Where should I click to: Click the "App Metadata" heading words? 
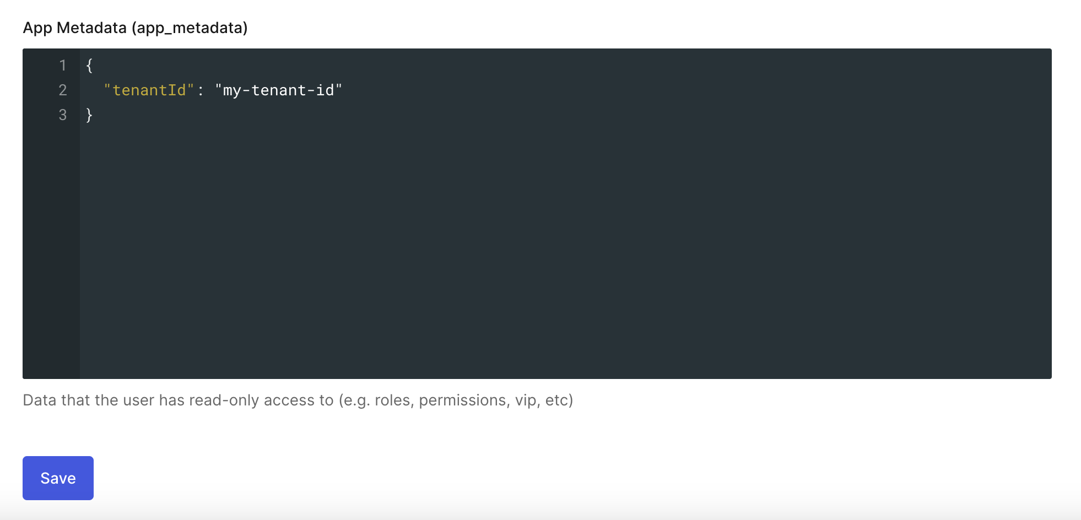pos(75,28)
